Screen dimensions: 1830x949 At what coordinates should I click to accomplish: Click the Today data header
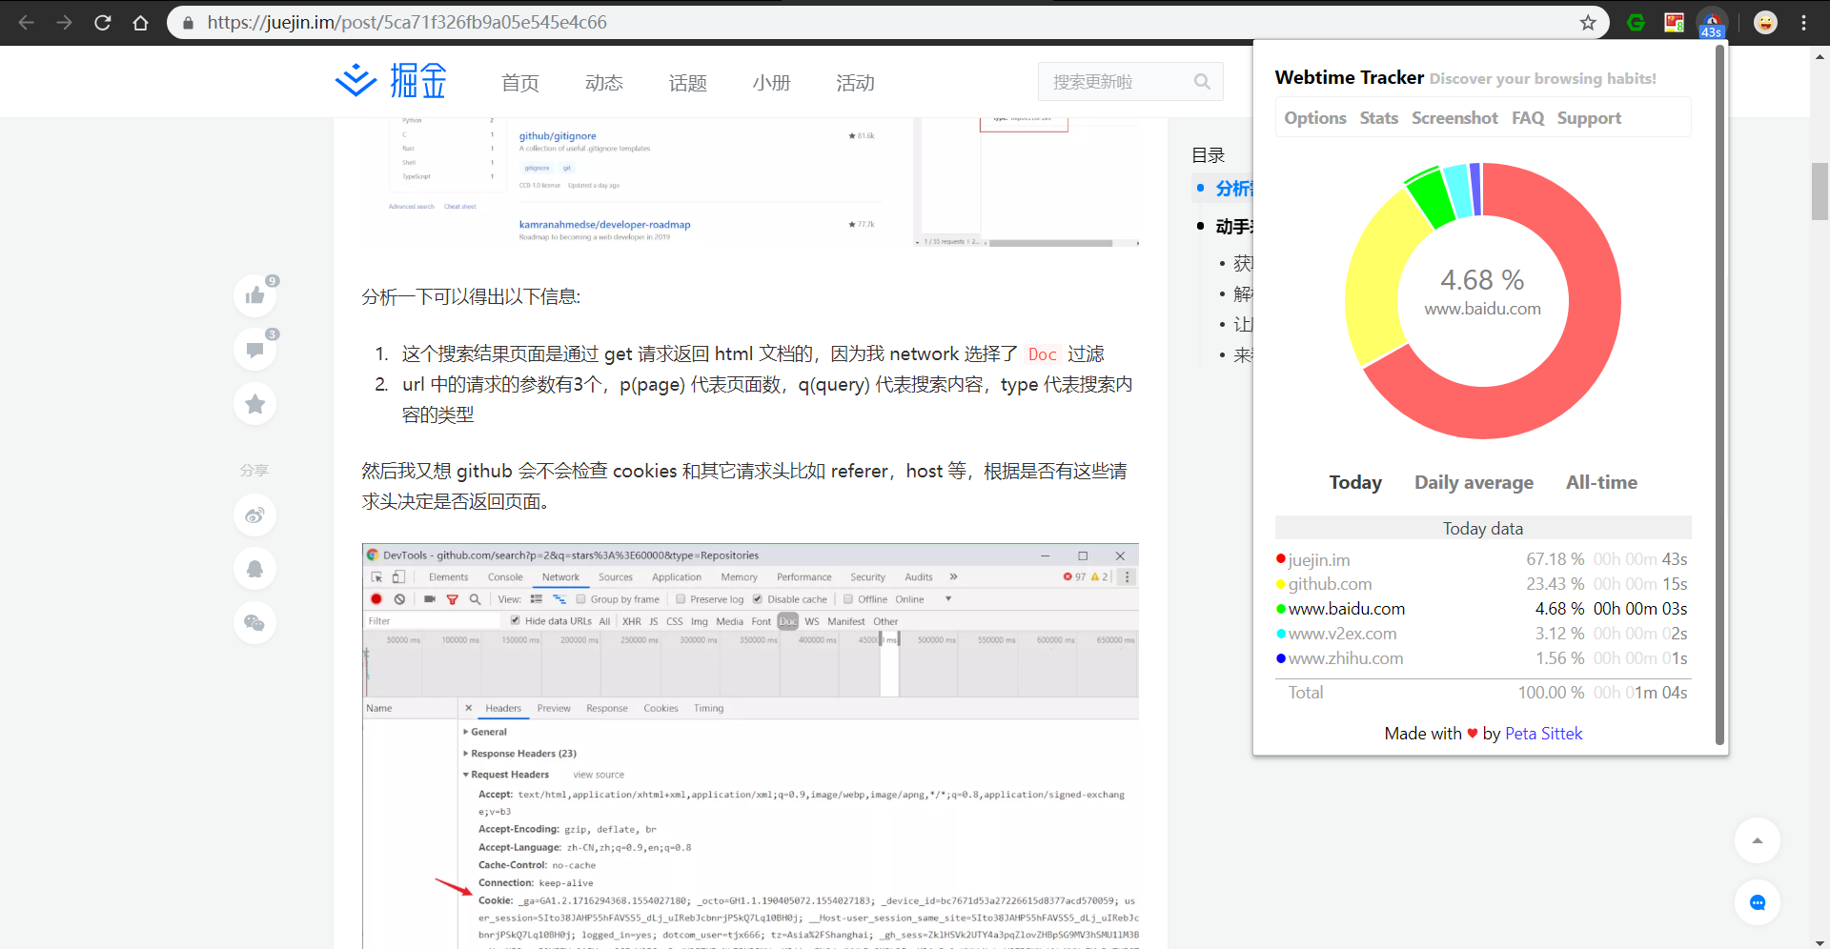(x=1483, y=528)
